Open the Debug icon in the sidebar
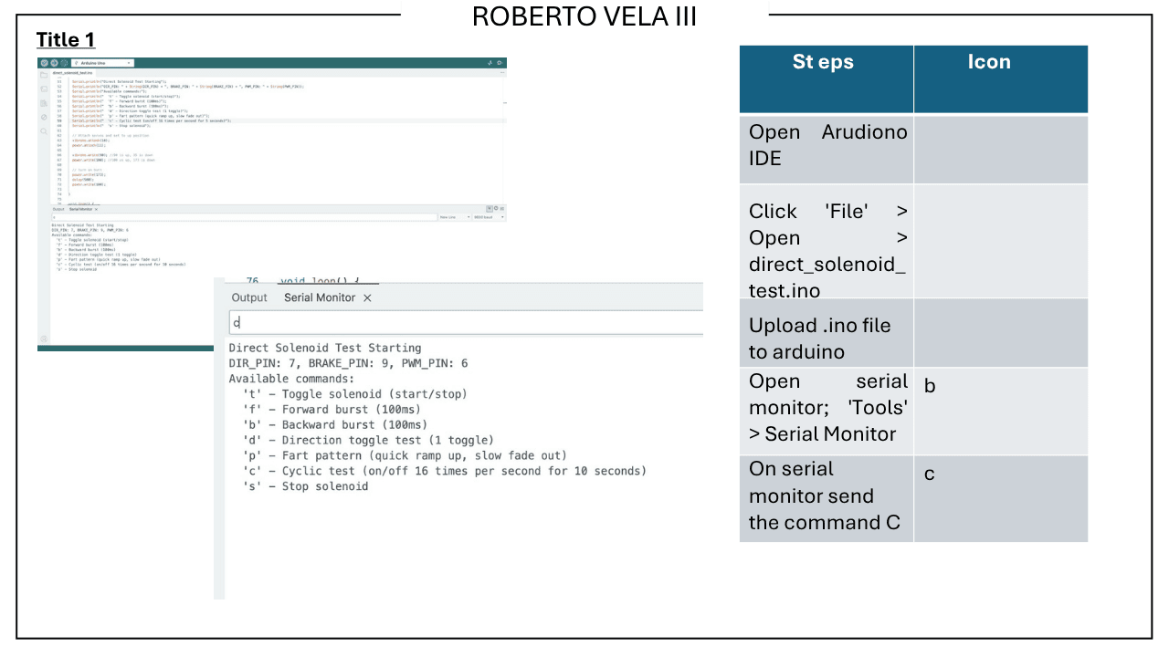The width and height of the screenshot is (1169, 657). [44, 117]
